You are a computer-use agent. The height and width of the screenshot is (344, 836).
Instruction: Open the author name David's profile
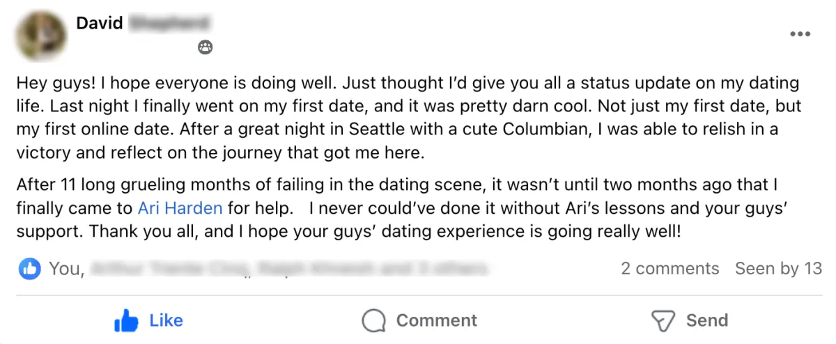(x=100, y=23)
